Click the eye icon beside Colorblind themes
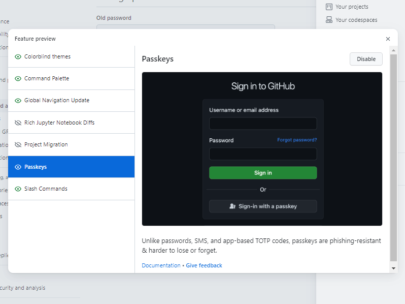This screenshot has height=304, width=405. click(x=18, y=56)
